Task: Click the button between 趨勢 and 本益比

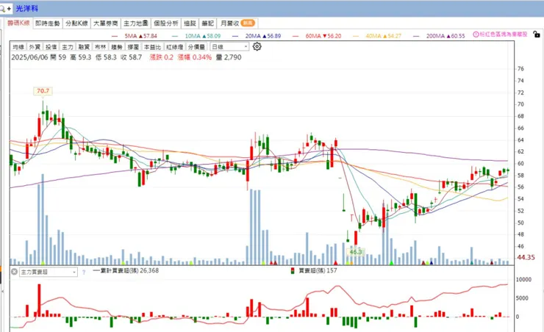Action: coord(133,47)
